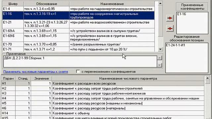Select the E1-70 coefficient row
This screenshot has width=212, height=119.
click(79, 44)
